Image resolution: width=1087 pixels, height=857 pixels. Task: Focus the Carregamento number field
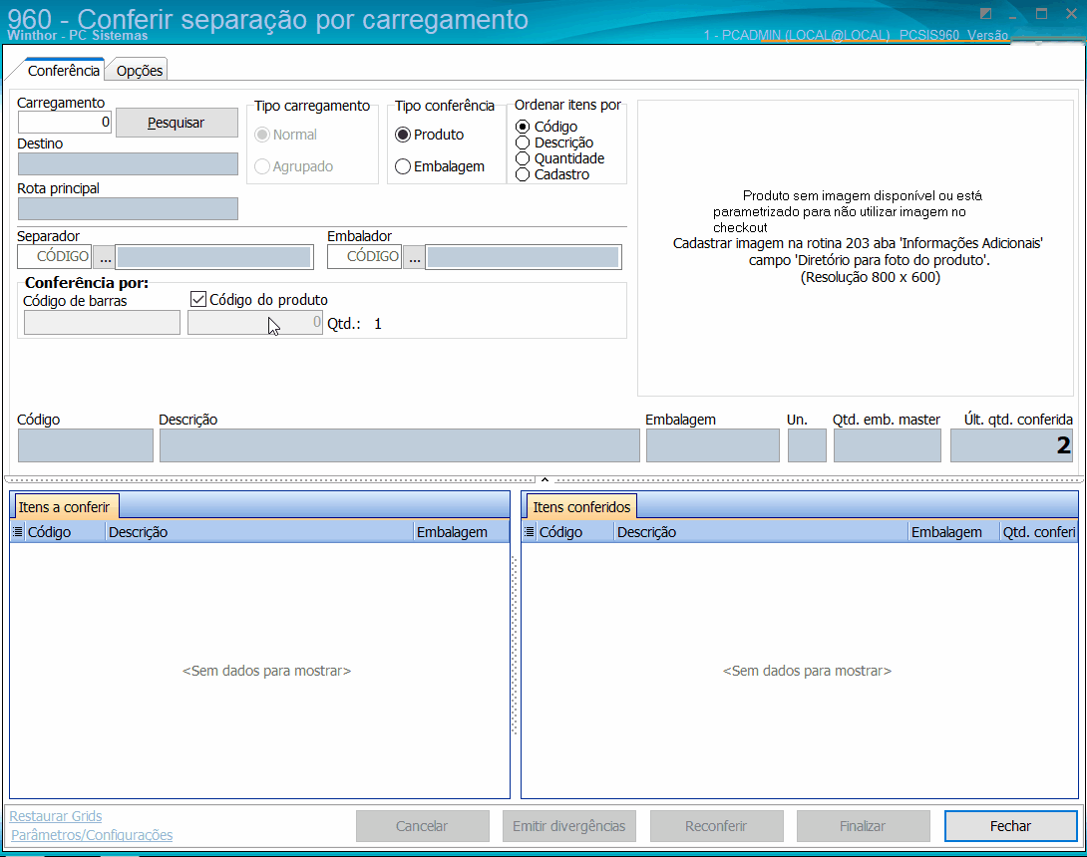[65, 122]
